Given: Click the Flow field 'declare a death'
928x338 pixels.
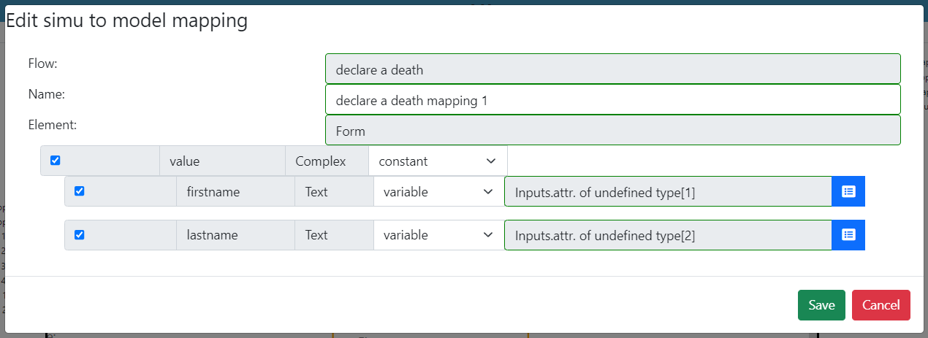Looking at the screenshot, I should [613, 69].
